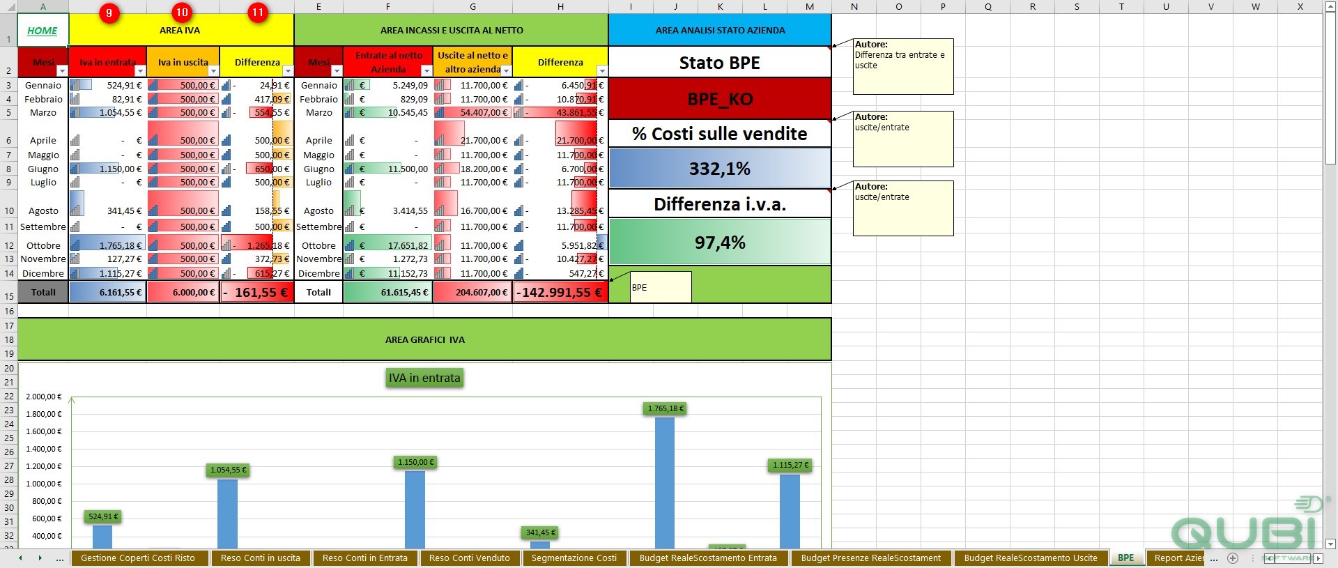1338x568 pixels.
Task: Select Budget RealeScostamento Uscite sheet tab
Action: (1030, 558)
